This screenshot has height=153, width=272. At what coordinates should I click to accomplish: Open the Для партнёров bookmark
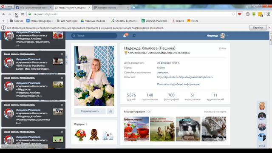pyautogui.click(x=67, y=21)
